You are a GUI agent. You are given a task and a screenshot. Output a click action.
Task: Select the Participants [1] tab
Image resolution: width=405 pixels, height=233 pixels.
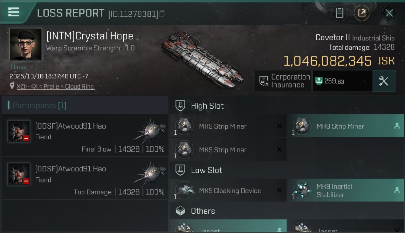pos(40,106)
